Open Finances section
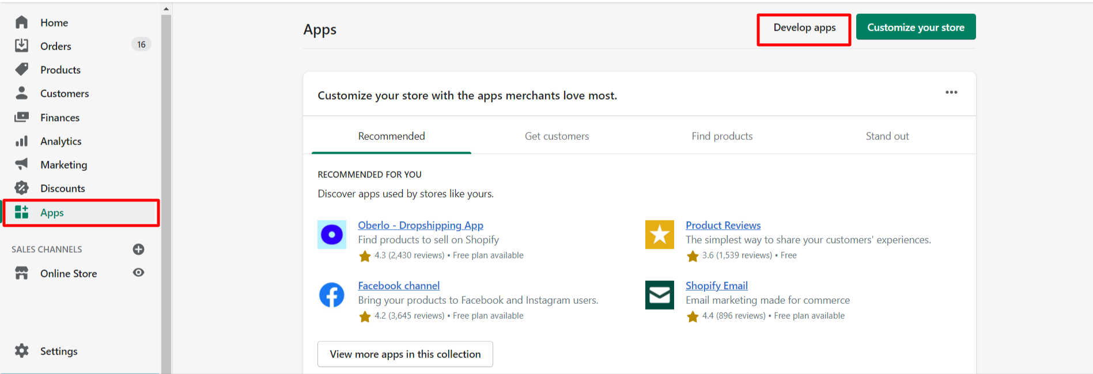Image resolution: width=1093 pixels, height=374 pixels. pos(60,117)
